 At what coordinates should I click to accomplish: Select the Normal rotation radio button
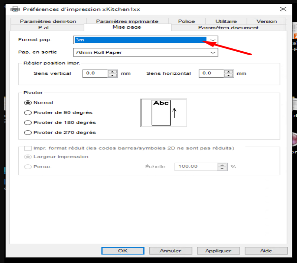pyautogui.click(x=28, y=103)
